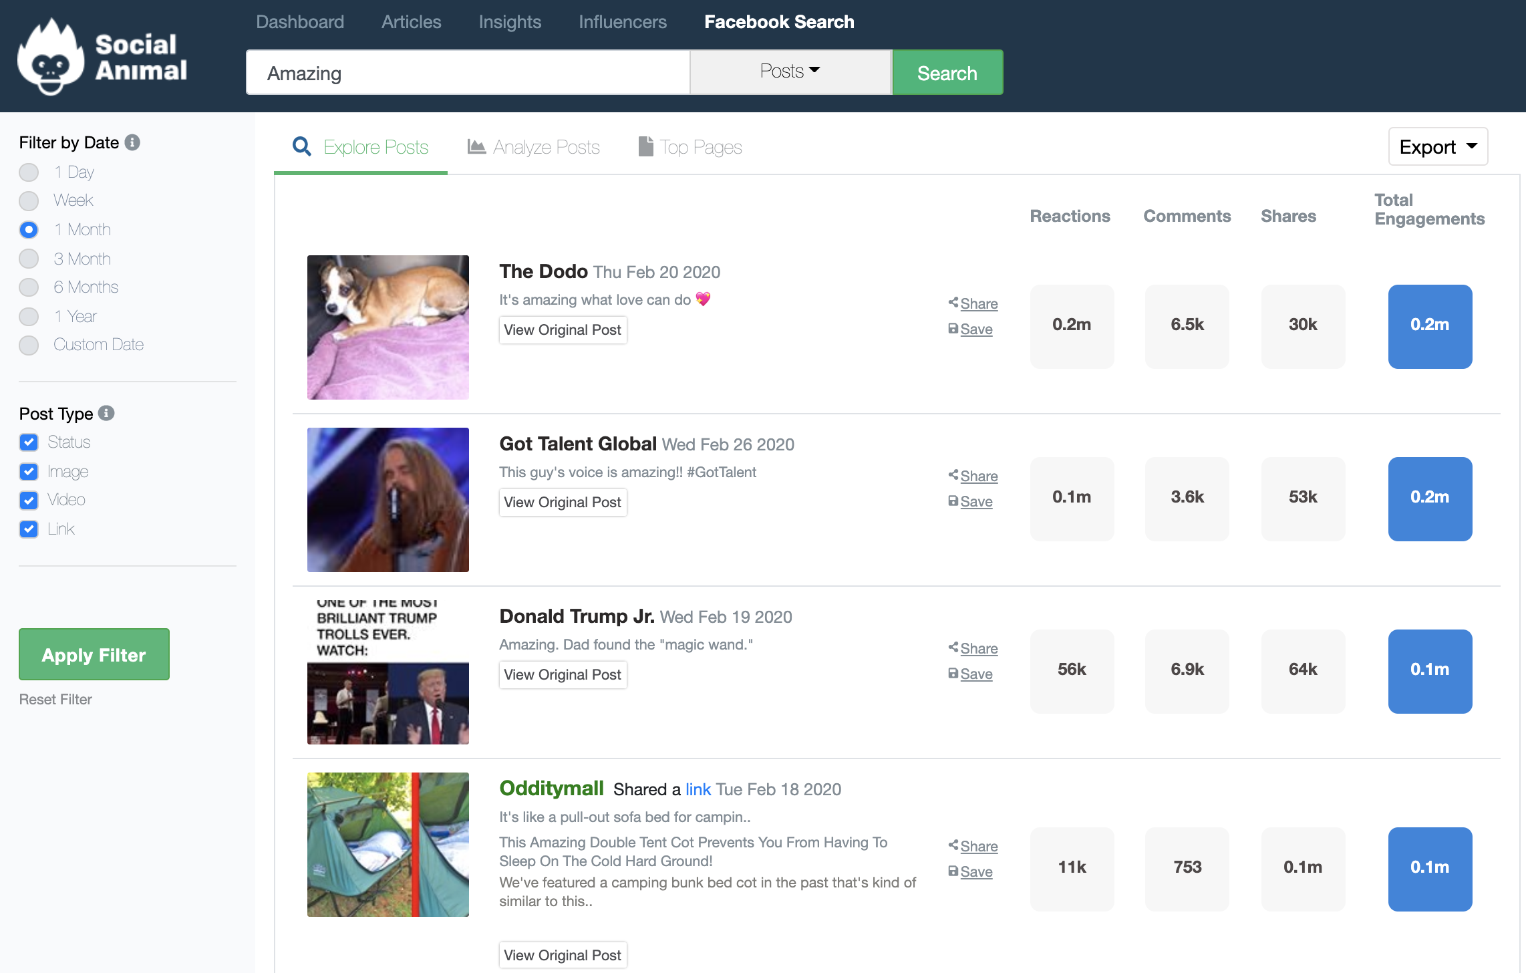Click save icon for The Dodo post
Screen dimensions: 1526x973
click(x=953, y=328)
